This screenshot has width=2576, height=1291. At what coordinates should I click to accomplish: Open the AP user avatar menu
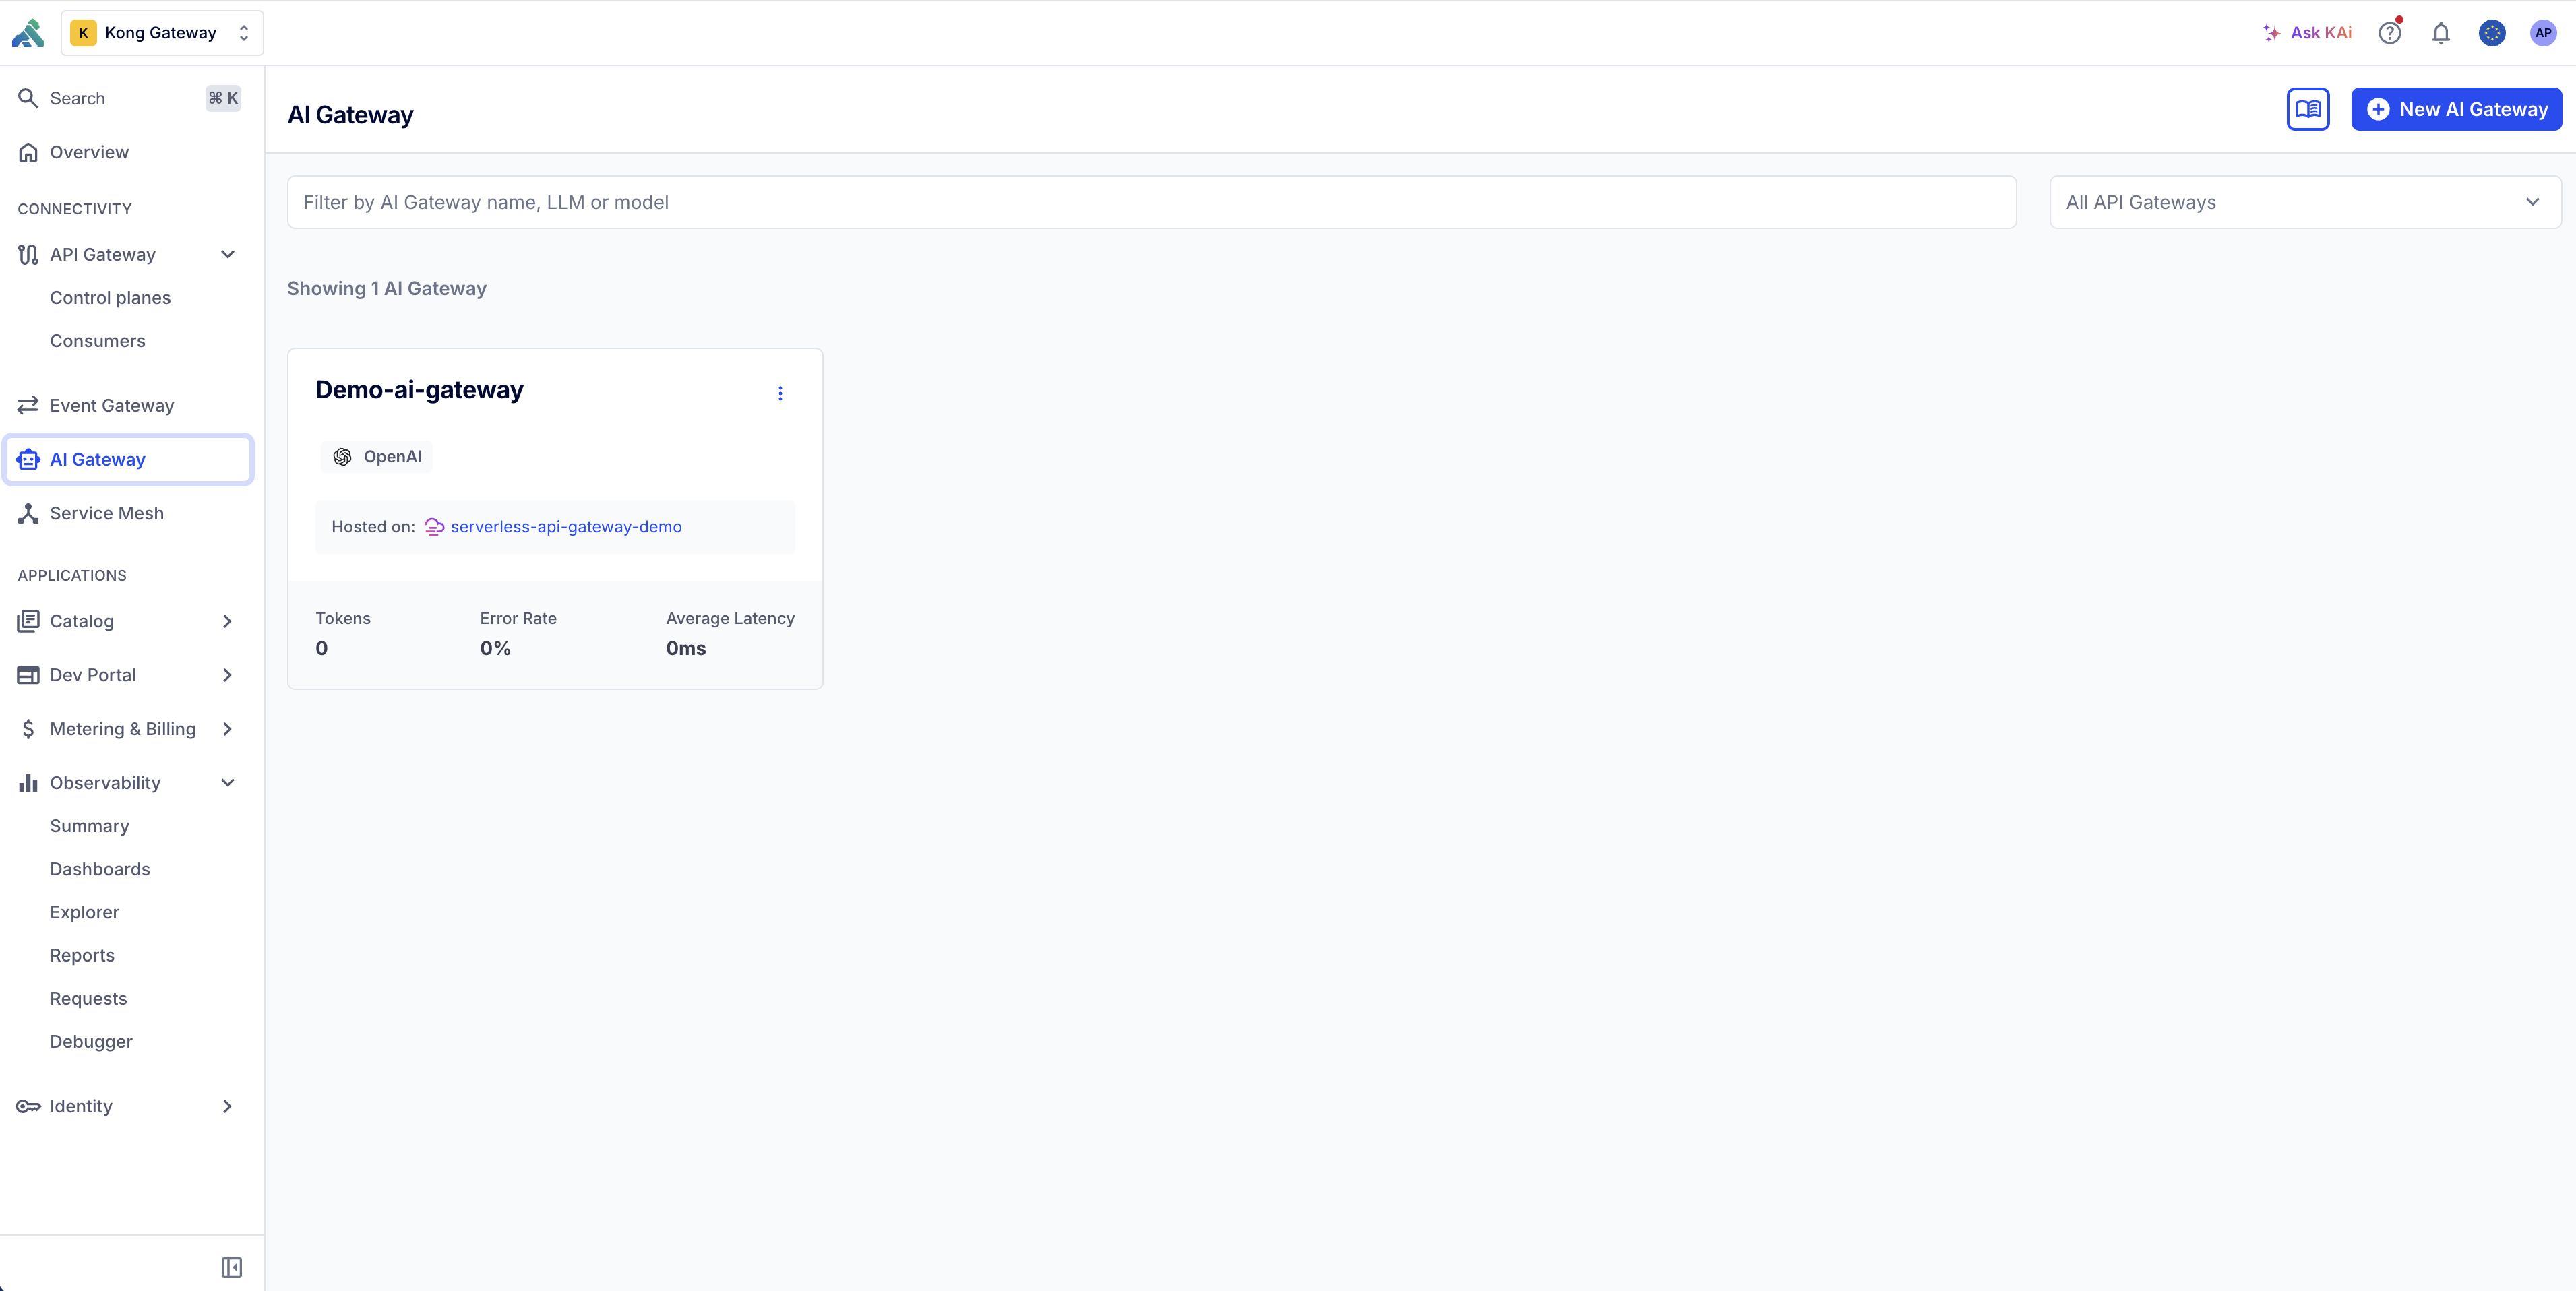[2543, 33]
